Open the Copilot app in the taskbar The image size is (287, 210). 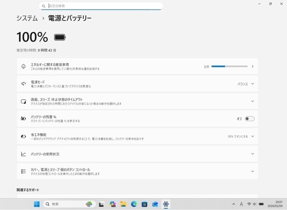[113, 204]
